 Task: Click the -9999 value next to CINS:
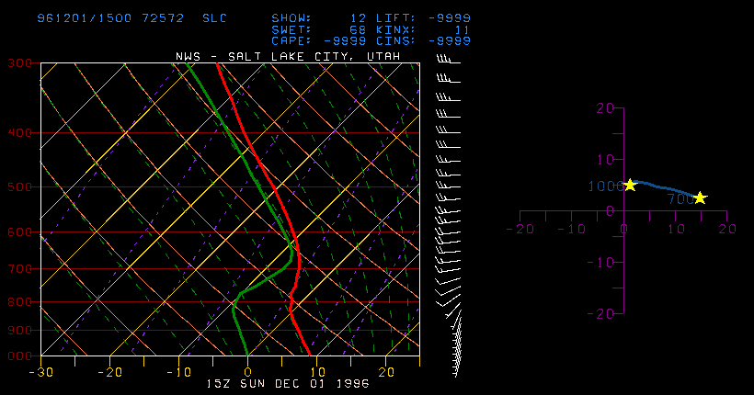pos(449,40)
